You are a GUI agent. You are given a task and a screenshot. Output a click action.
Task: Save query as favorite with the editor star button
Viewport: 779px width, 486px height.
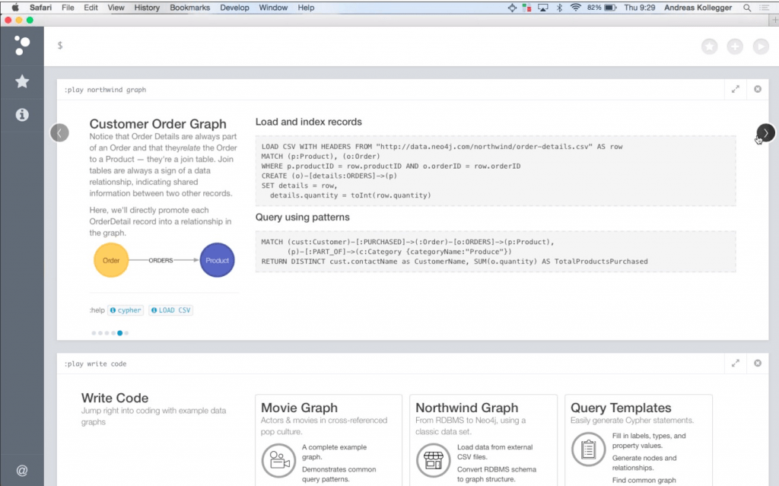[x=710, y=46]
